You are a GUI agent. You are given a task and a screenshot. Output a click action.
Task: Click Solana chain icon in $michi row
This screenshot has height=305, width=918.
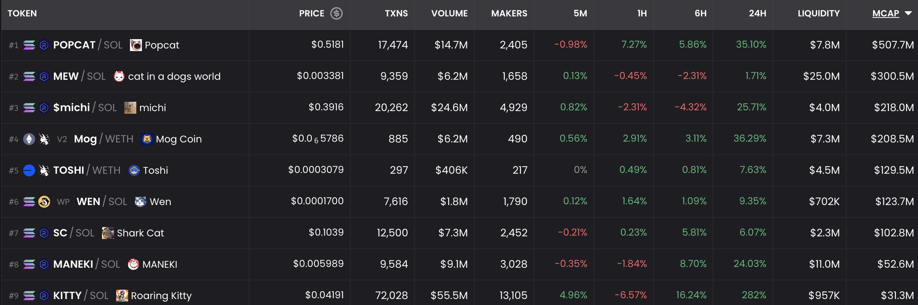tap(29, 108)
